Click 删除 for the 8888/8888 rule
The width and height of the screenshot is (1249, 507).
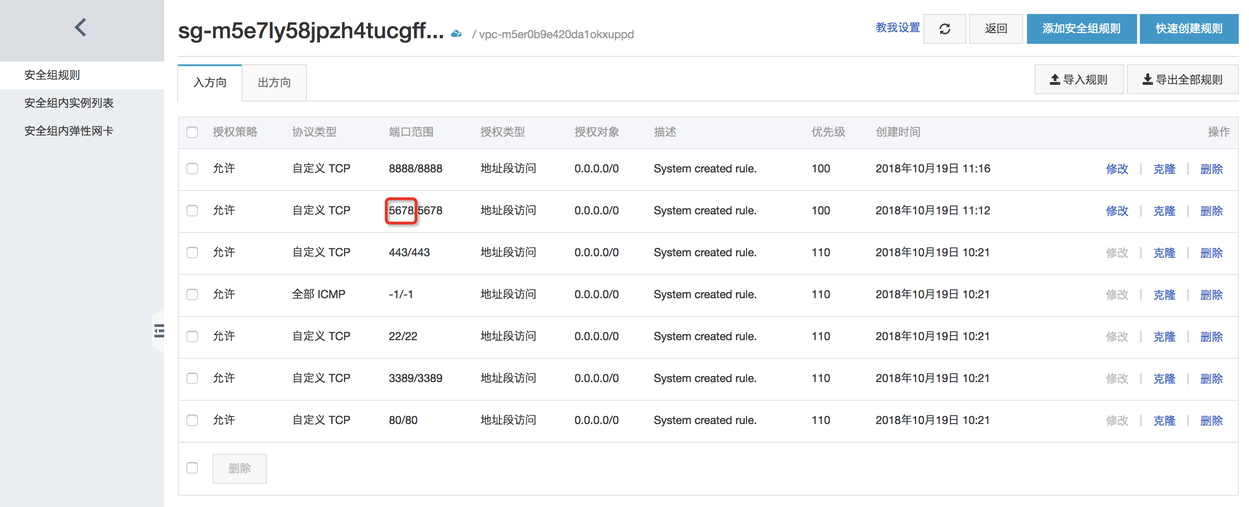(x=1211, y=169)
